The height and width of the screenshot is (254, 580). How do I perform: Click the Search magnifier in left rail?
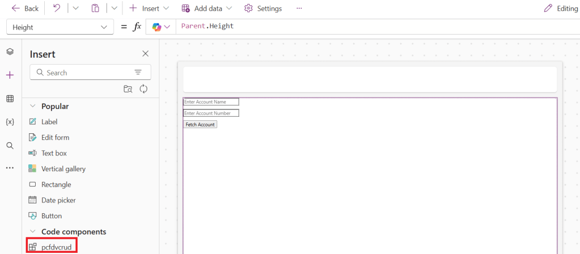10,146
